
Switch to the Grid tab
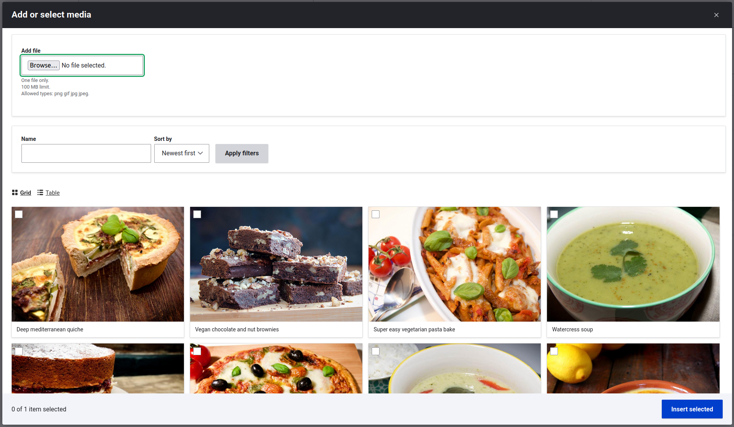coord(25,192)
